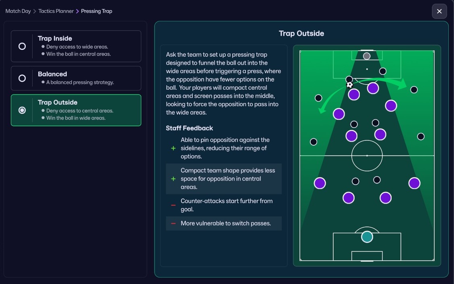Screen dimensions: 454x284
Task: Click the grey opposition goalkeeper marker
Action: [367, 56]
